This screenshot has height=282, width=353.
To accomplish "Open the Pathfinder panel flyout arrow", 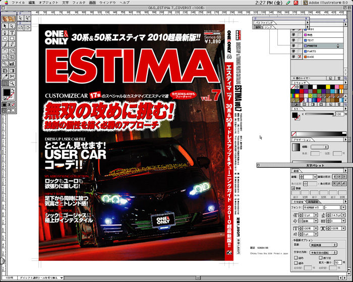I will (307, 23).
